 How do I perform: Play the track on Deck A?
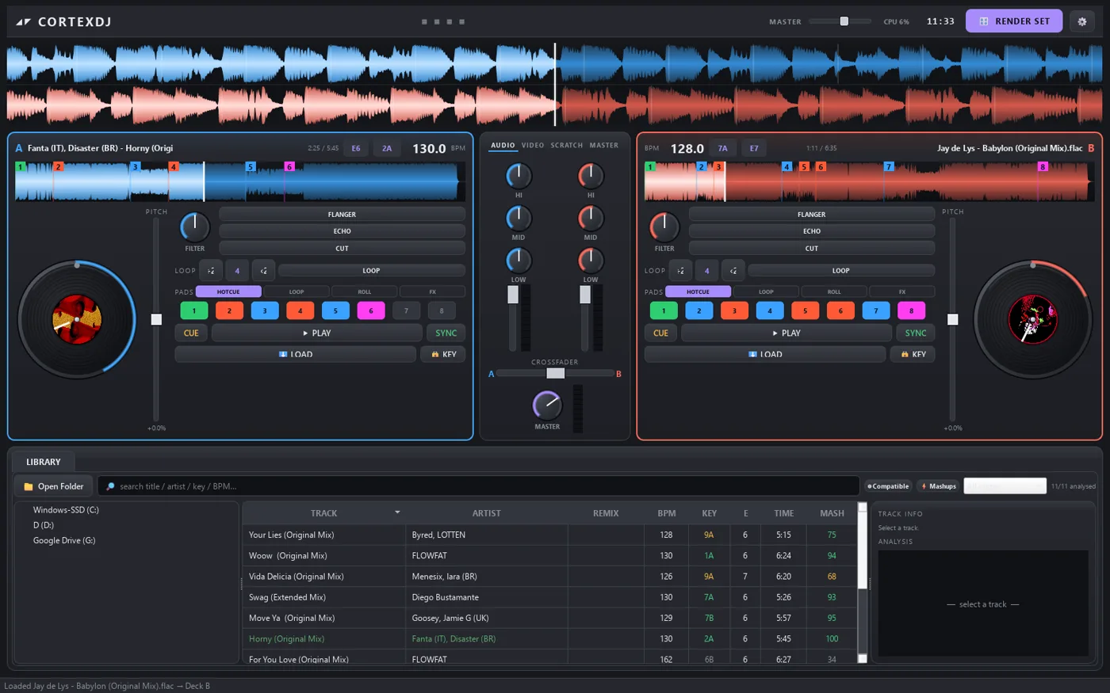[317, 333]
